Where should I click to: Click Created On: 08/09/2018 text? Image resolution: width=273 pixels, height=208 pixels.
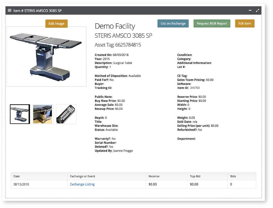point(111,55)
